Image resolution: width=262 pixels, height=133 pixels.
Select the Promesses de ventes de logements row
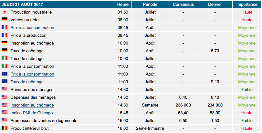point(131,121)
